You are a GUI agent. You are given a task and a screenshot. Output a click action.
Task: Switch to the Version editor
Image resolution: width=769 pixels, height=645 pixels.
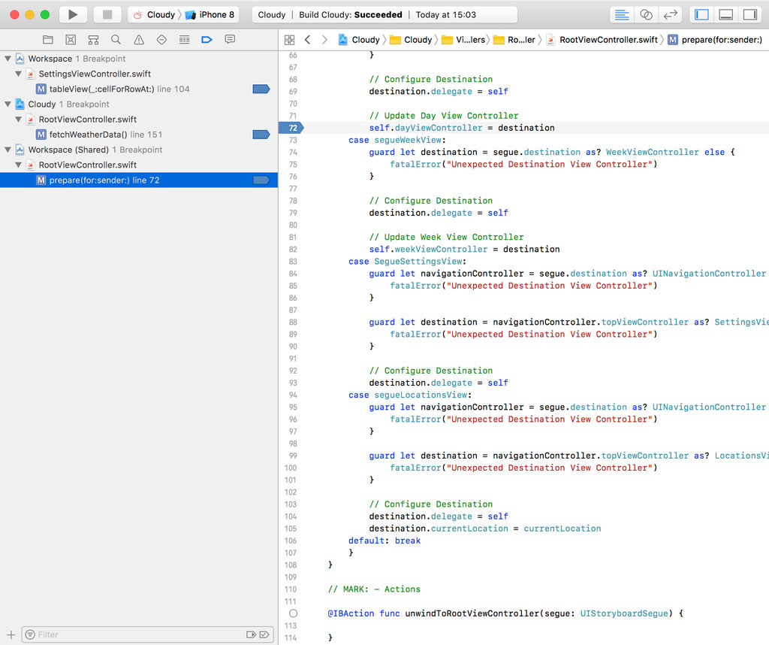point(670,14)
